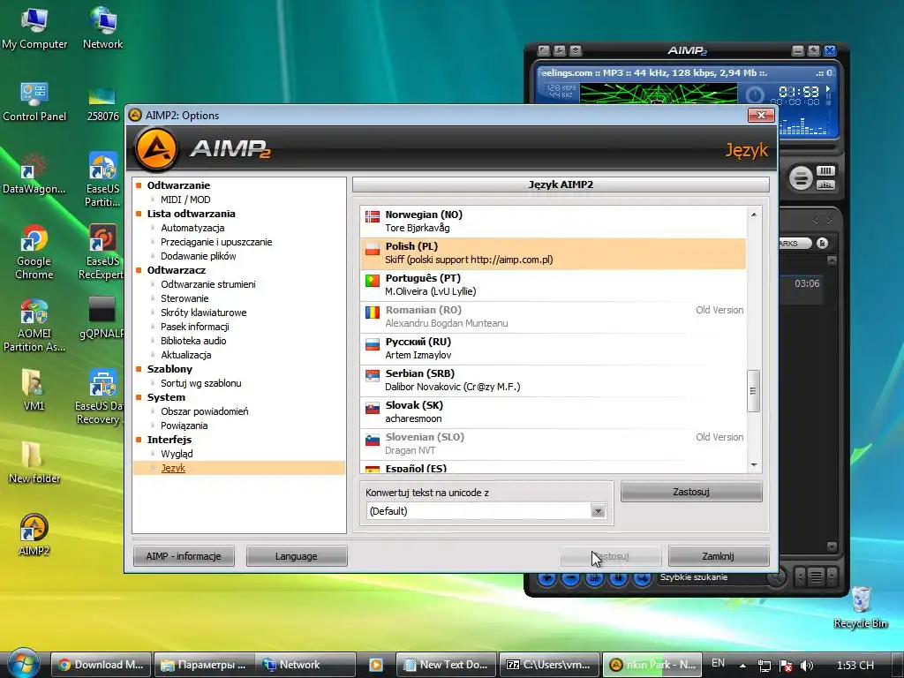Click the Zamknij button
The image size is (904, 678).
(719, 556)
